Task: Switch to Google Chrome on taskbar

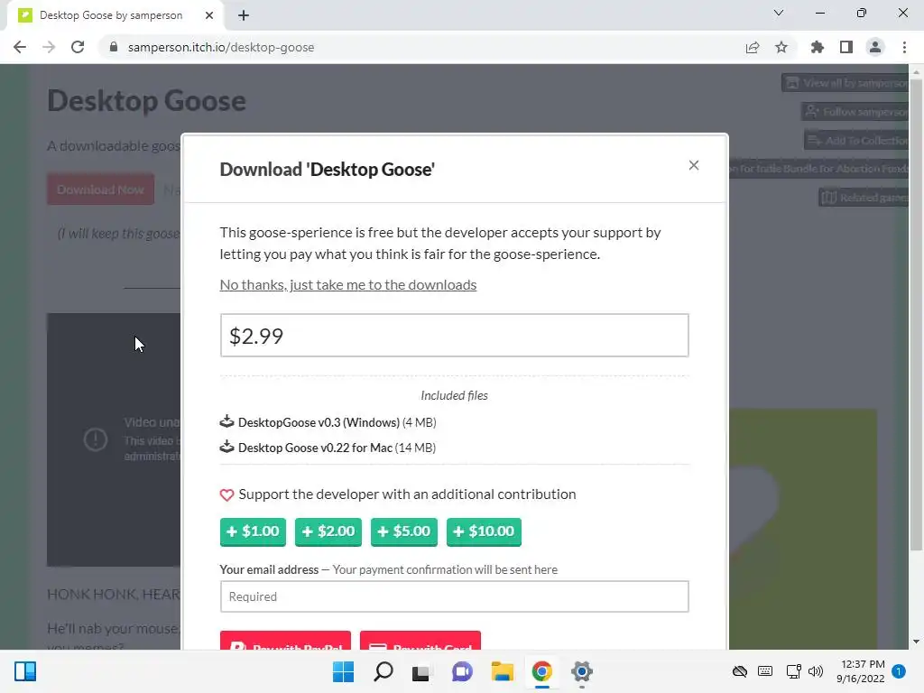Action: (x=541, y=671)
